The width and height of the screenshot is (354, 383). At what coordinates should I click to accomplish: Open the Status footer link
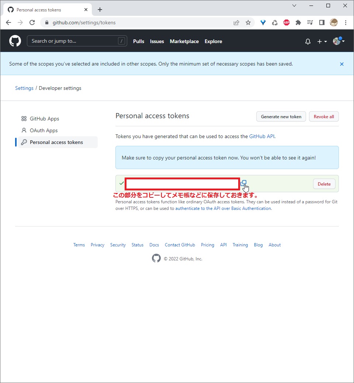[x=138, y=245]
